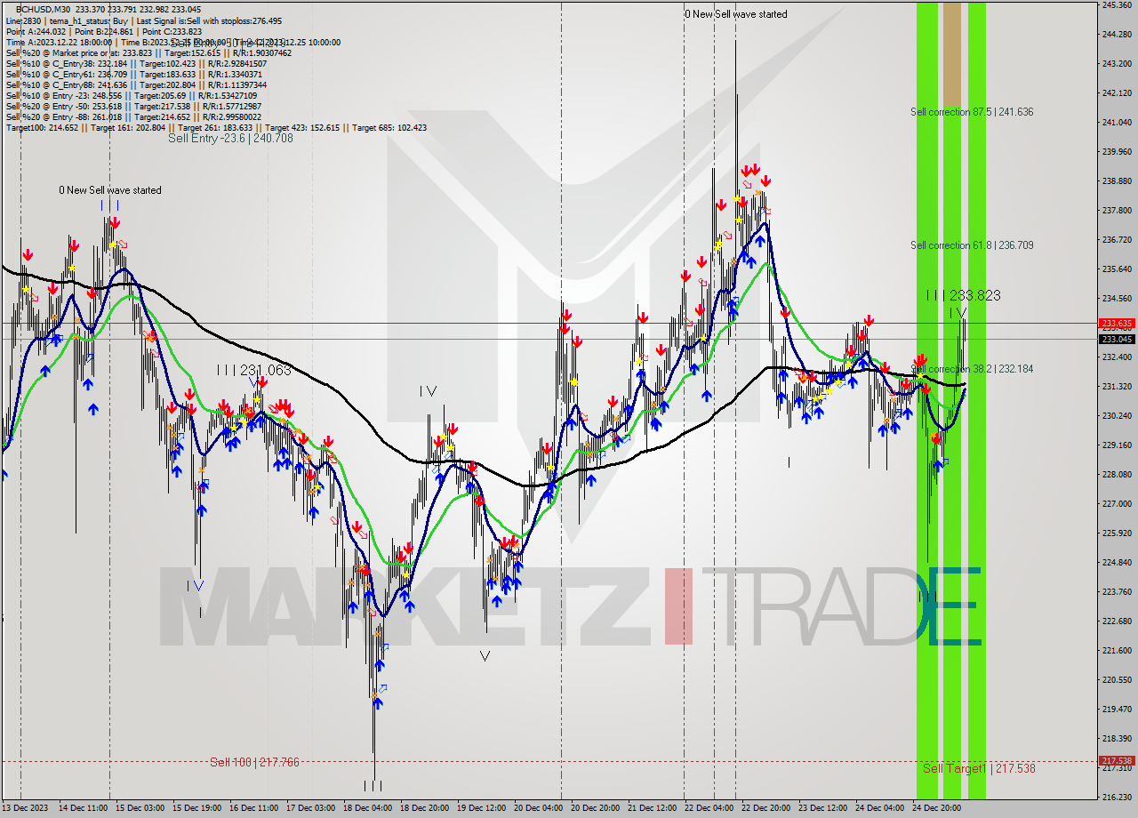Screen dimensions: 1138x818
Task: Click the '15 Dec 03:00' date axis label
Action: (140, 808)
